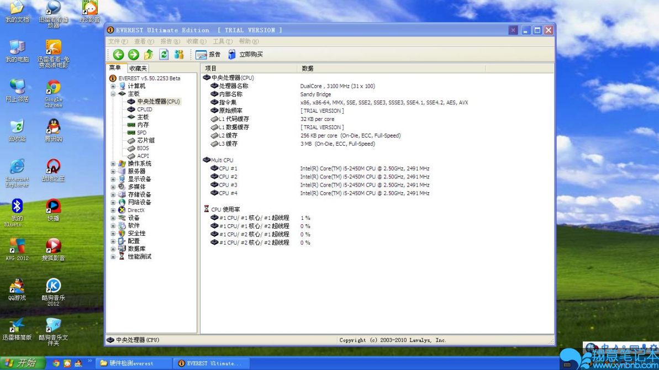Click the green Back arrow in EVEREST toolbar
The width and height of the screenshot is (659, 370).
119,54
